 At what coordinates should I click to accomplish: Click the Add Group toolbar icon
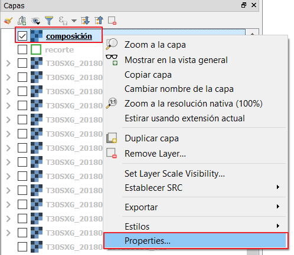click(x=22, y=21)
